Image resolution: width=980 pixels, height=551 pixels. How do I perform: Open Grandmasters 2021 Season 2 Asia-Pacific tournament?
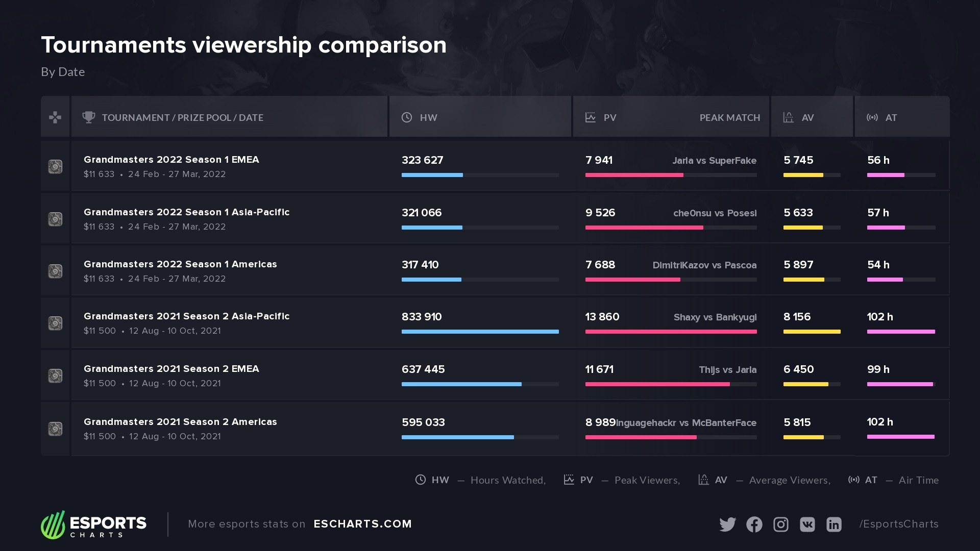tap(186, 316)
